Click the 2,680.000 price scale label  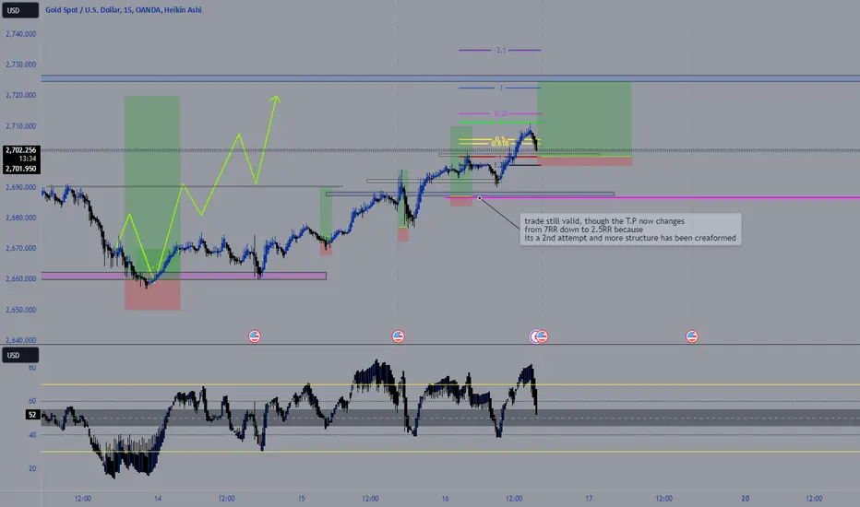pyautogui.click(x=21, y=218)
